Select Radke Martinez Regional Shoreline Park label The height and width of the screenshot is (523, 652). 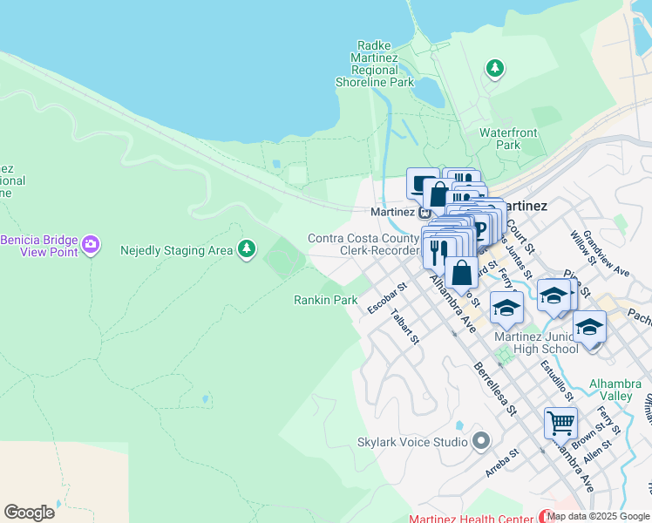point(375,64)
